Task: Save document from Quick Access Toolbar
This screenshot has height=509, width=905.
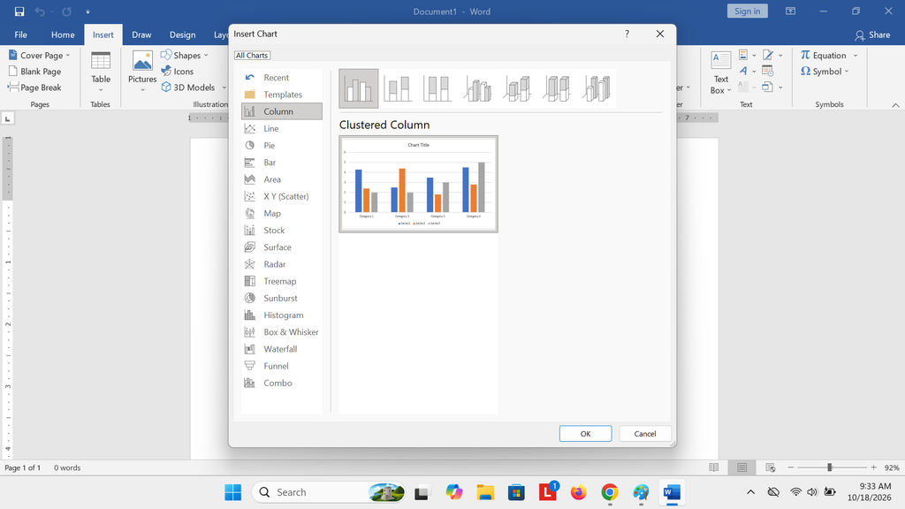Action: 19,11
